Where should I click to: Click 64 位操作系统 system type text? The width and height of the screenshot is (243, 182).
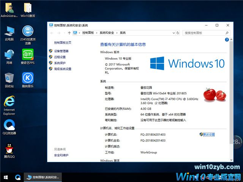(x=163, y=115)
